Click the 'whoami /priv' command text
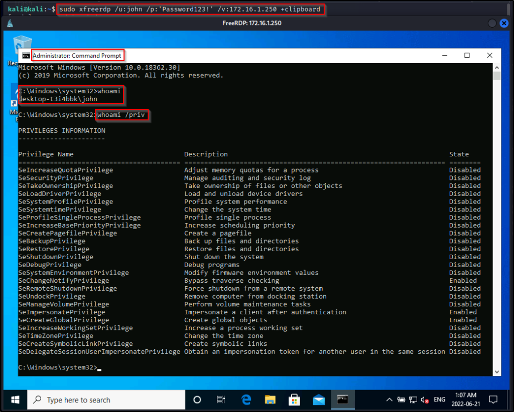514x412 pixels. [x=121, y=115]
